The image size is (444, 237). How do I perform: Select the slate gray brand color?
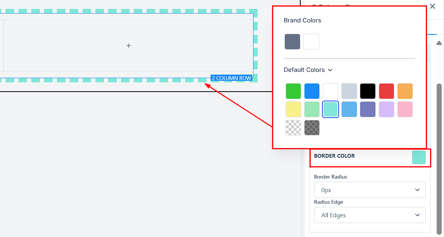tap(293, 42)
